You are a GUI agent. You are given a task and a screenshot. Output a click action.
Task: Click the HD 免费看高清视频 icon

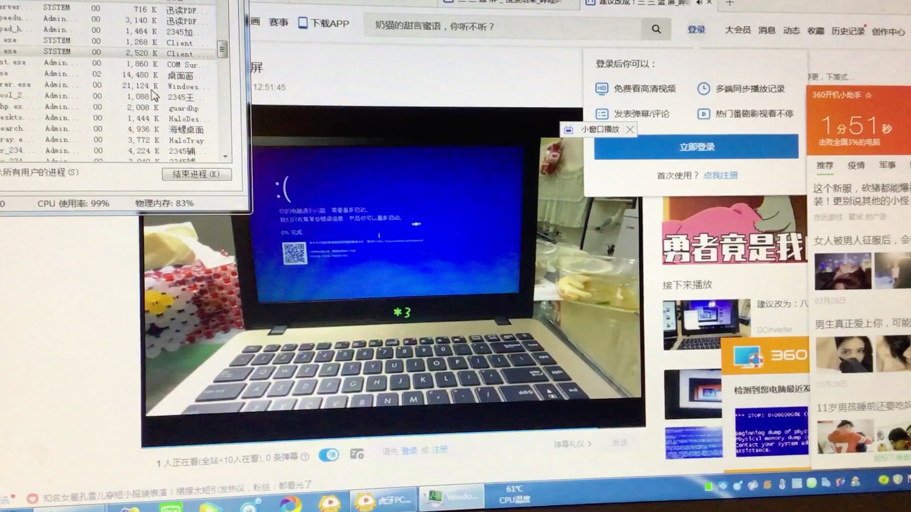[602, 88]
